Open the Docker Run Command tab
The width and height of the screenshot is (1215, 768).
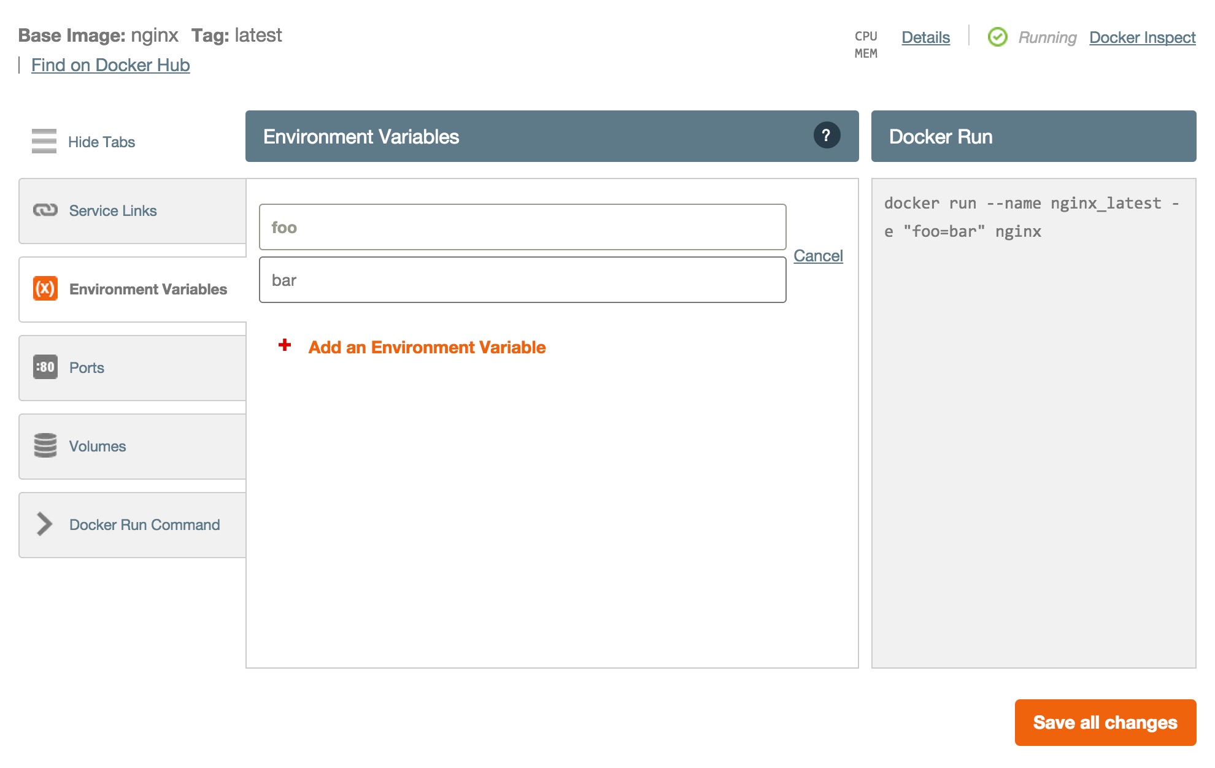[133, 524]
